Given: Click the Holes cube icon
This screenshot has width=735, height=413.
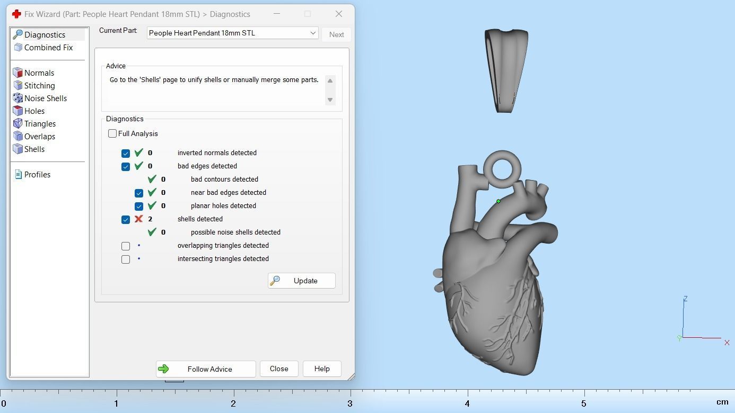Looking at the screenshot, I should [18, 111].
